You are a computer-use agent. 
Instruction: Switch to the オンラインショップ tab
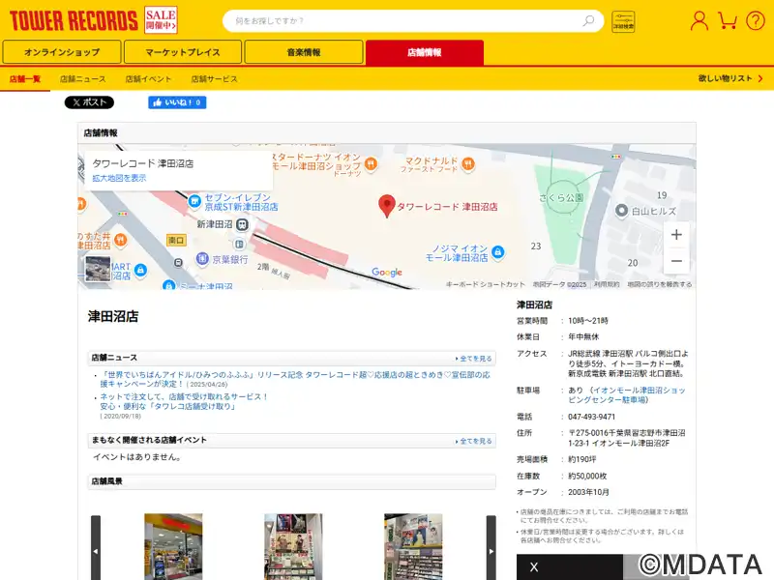point(62,52)
